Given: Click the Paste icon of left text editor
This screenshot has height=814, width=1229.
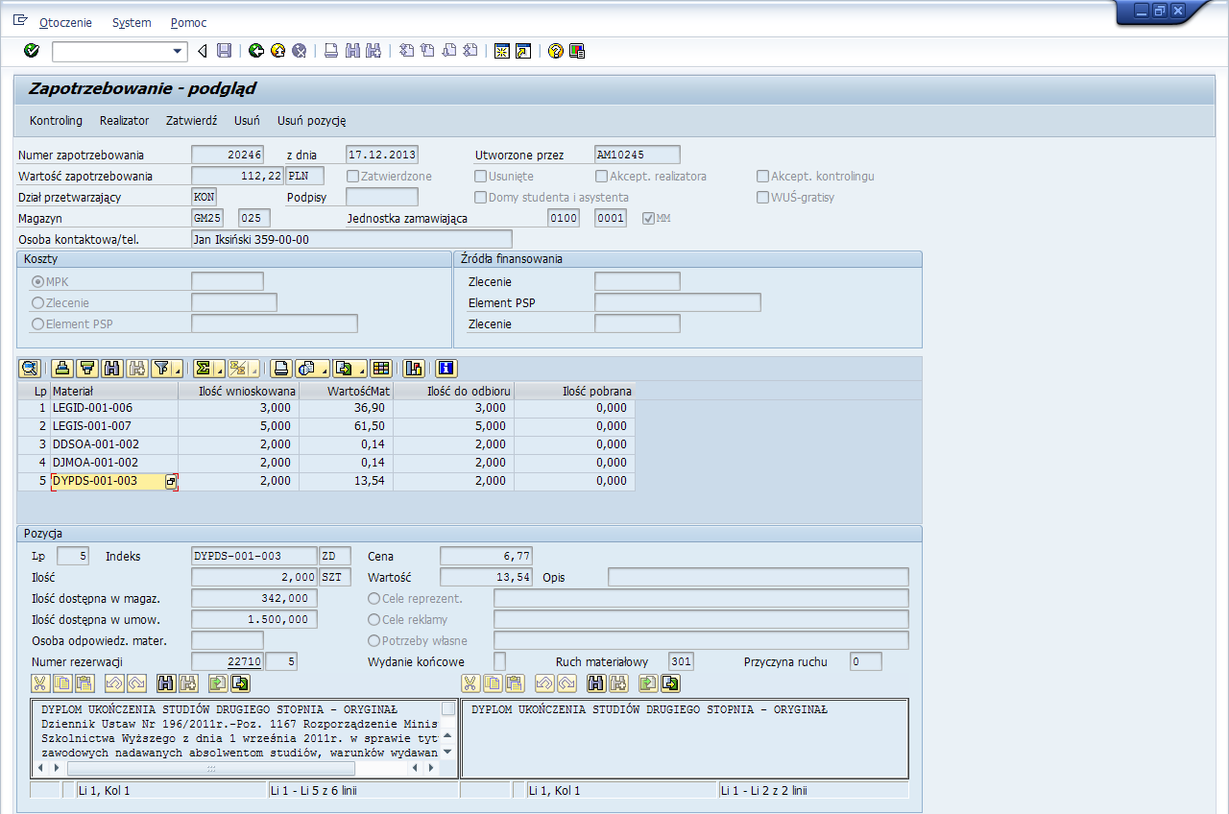Looking at the screenshot, I should pos(84,683).
